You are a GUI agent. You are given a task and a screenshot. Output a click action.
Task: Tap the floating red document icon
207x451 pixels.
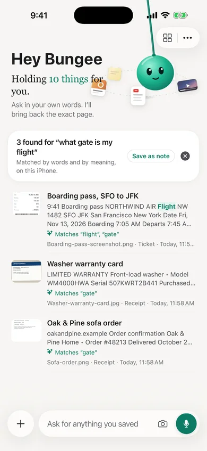tap(138, 96)
